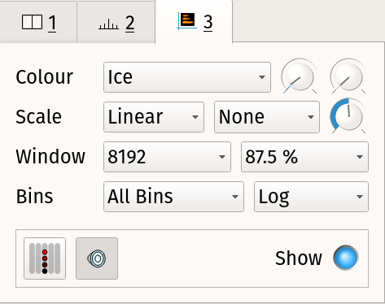This screenshot has height=304, width=385.
Task: Select spectrogram layer tab 3
Action: coord(194,22)
